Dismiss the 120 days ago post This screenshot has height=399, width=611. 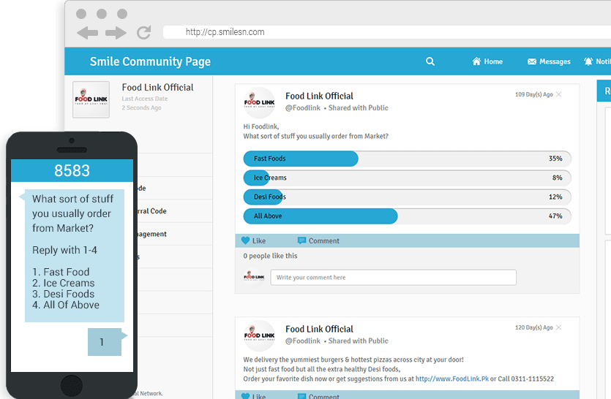(x=559, y=328)
